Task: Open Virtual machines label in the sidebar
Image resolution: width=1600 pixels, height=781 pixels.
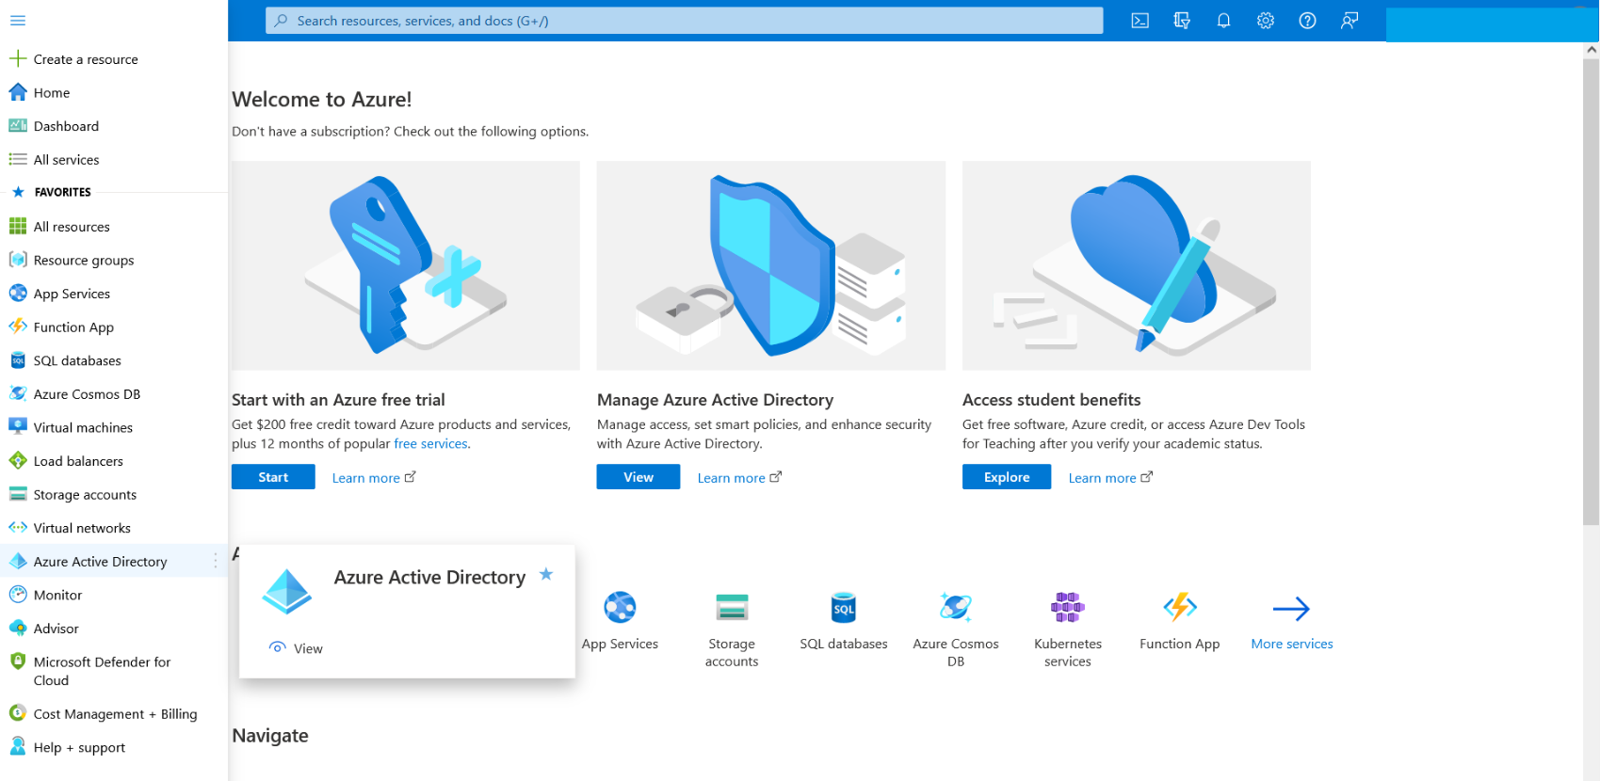Action: point(83,427)
